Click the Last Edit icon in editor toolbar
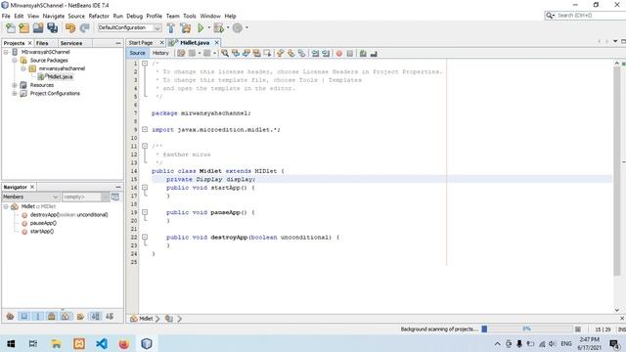 [x=181, y=53]
